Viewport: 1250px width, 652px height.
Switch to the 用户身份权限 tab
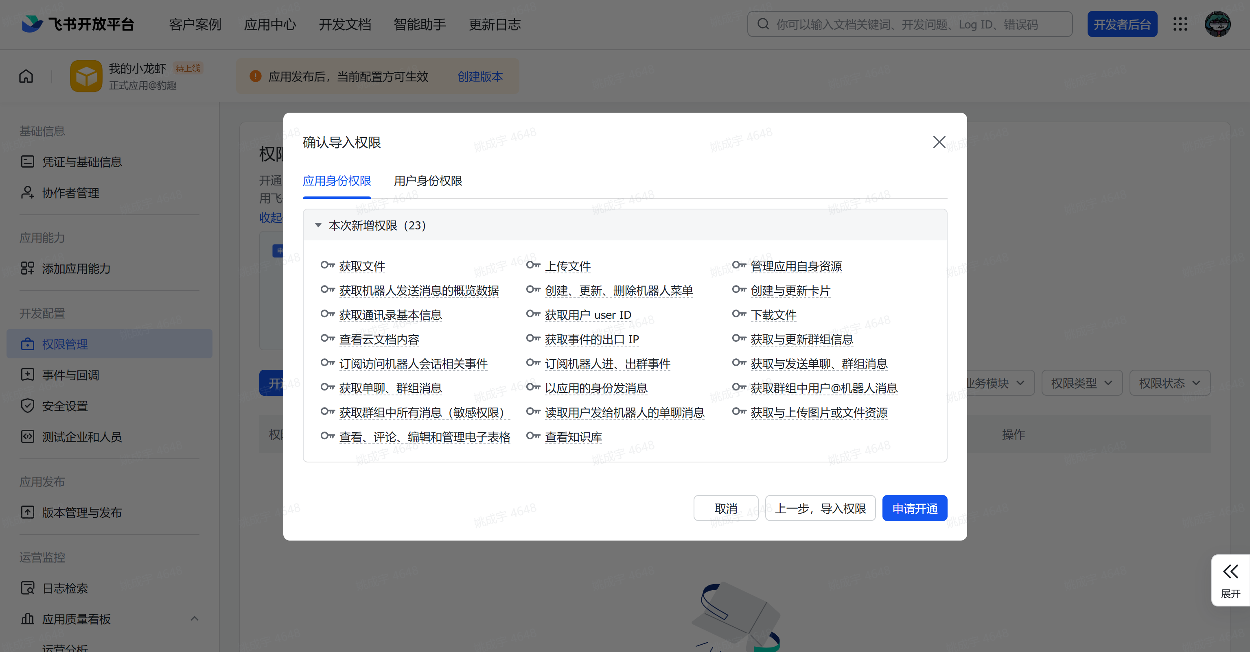[x=428, y=181]
